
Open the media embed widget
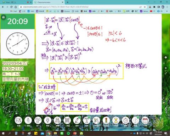click(57, 120)
